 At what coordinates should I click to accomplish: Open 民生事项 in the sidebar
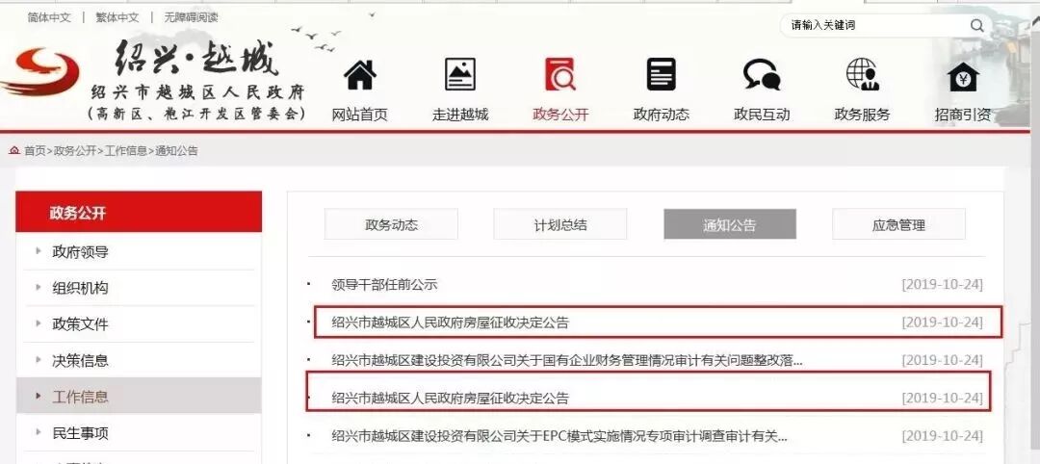pos(80,433)
